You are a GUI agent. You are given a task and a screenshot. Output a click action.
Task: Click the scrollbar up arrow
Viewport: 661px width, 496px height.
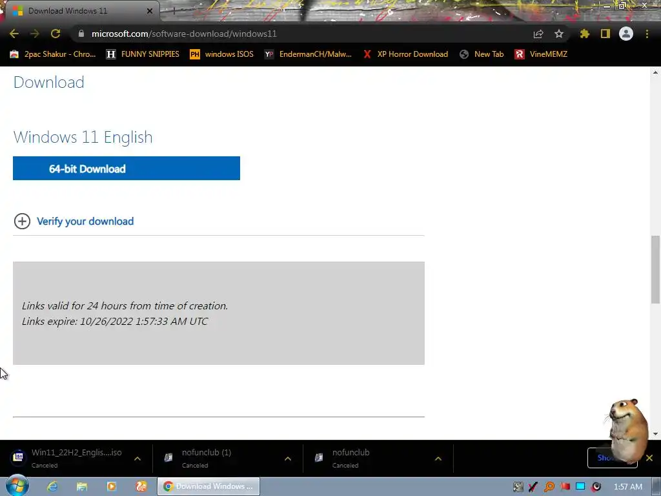(655, 72)
